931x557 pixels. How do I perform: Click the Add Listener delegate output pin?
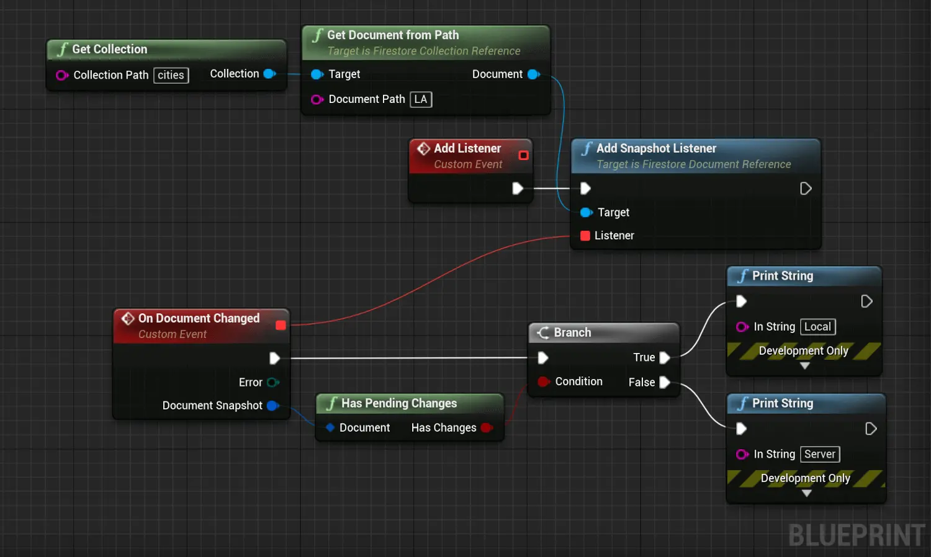click(523, 155)
